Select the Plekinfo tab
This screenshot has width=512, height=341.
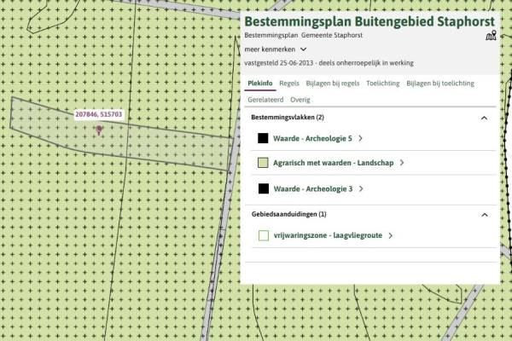pos(260,84)
